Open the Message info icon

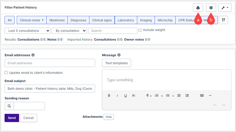pos(119,55)
